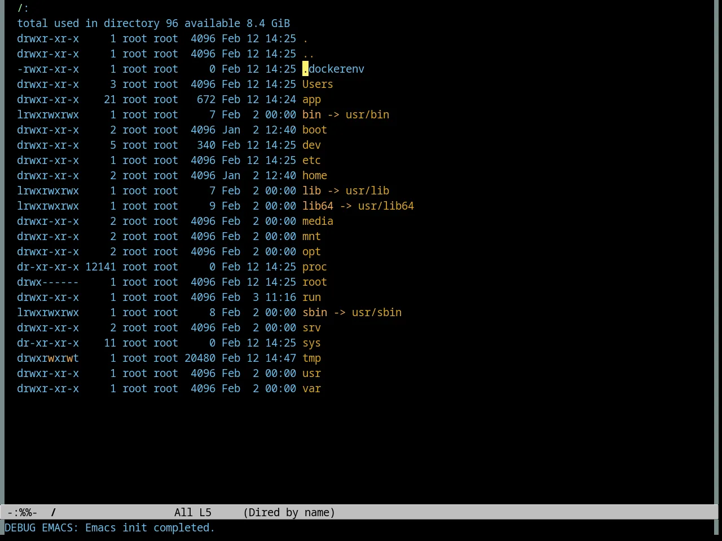This screenshot has height=541, width=722.
Task: Open the etc directory
Action: (x=311, y=160)
